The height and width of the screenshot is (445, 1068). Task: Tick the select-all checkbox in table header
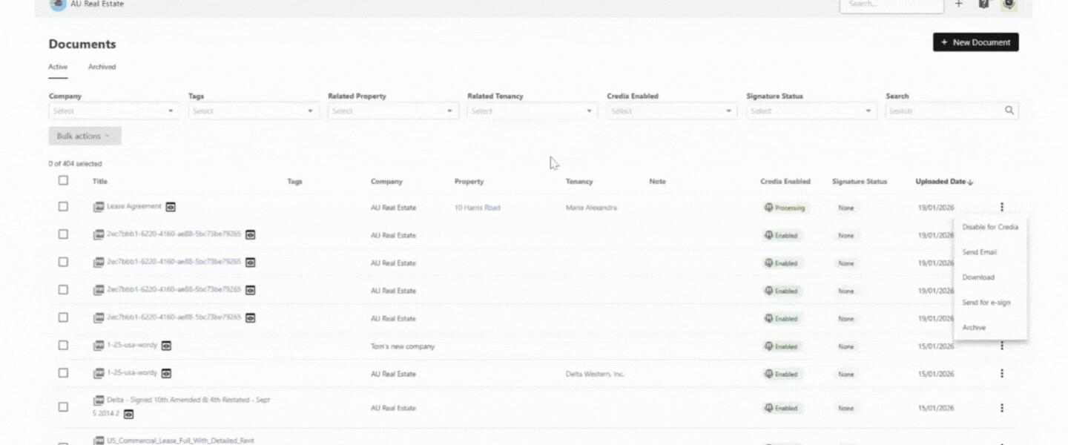click(x=63, y=180)
